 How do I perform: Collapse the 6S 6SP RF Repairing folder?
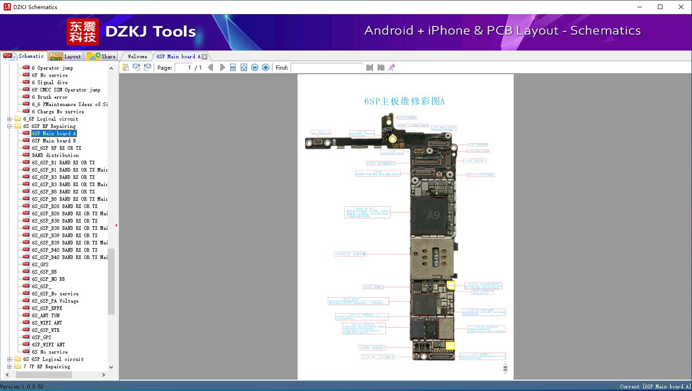tap(10, 126)
